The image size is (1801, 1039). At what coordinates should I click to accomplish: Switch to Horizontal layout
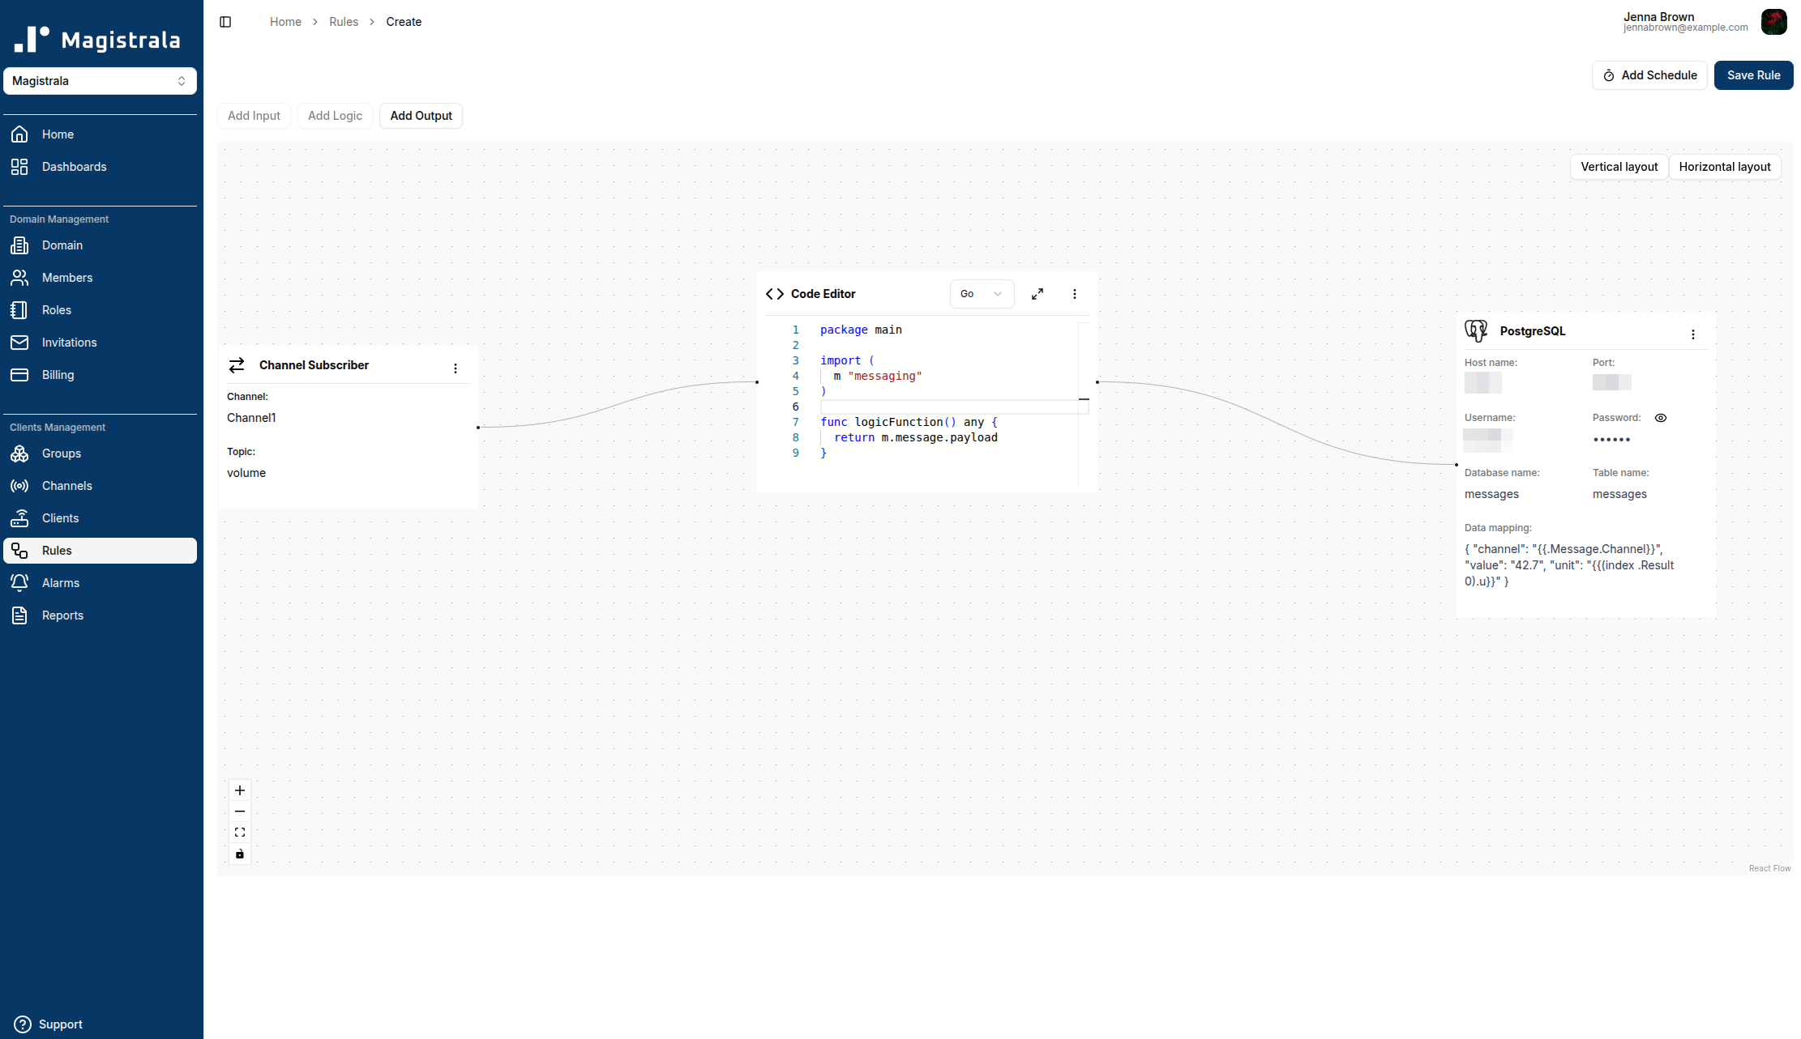1725,167
